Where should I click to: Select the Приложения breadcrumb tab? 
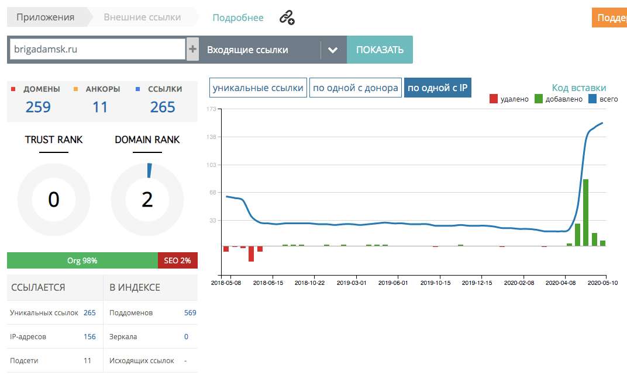(46, 18)
